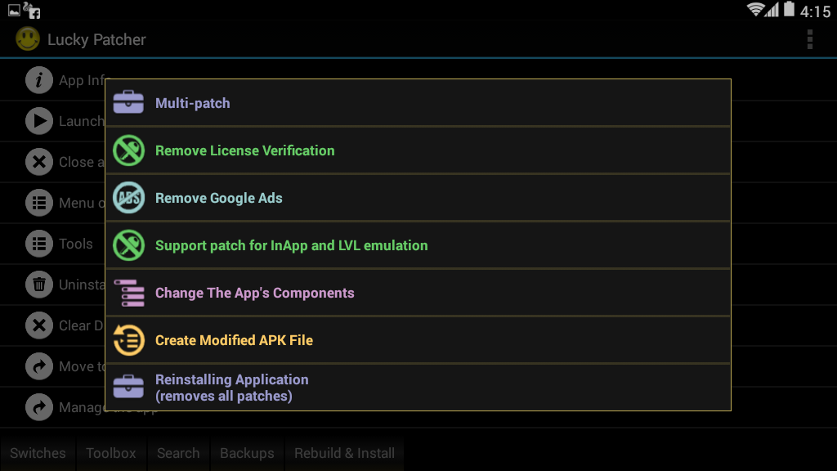The height and width of the screenshot is (471, 837).
Task: Open Rebuild & Install button
Action: click(x=344, y=453)
